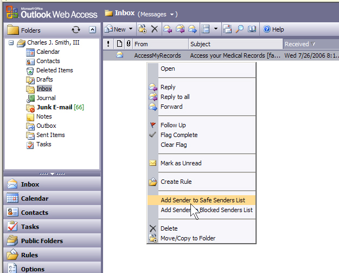339x273 pixels.
Task: Sort messages by the Received column
Action: (x=311, y=44)
